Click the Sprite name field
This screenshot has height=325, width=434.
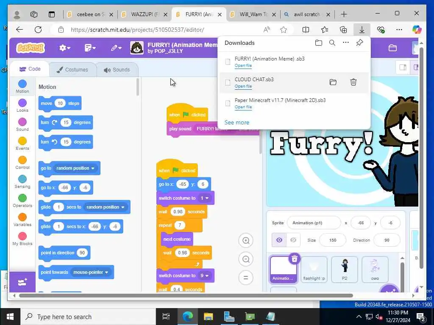coord(314,223)
